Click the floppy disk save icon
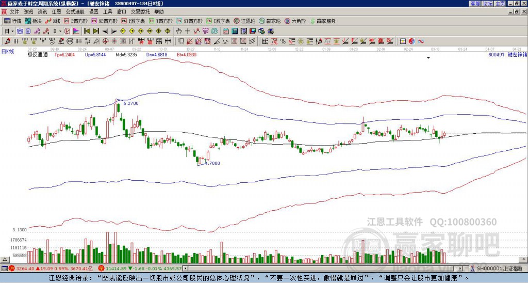Image resolution: width=528 pixels, height=283 pixels. [253, 31]
